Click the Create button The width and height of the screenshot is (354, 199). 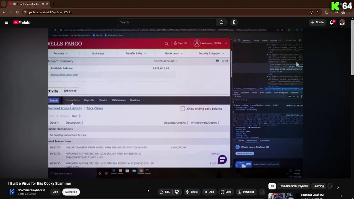[317, 22]
